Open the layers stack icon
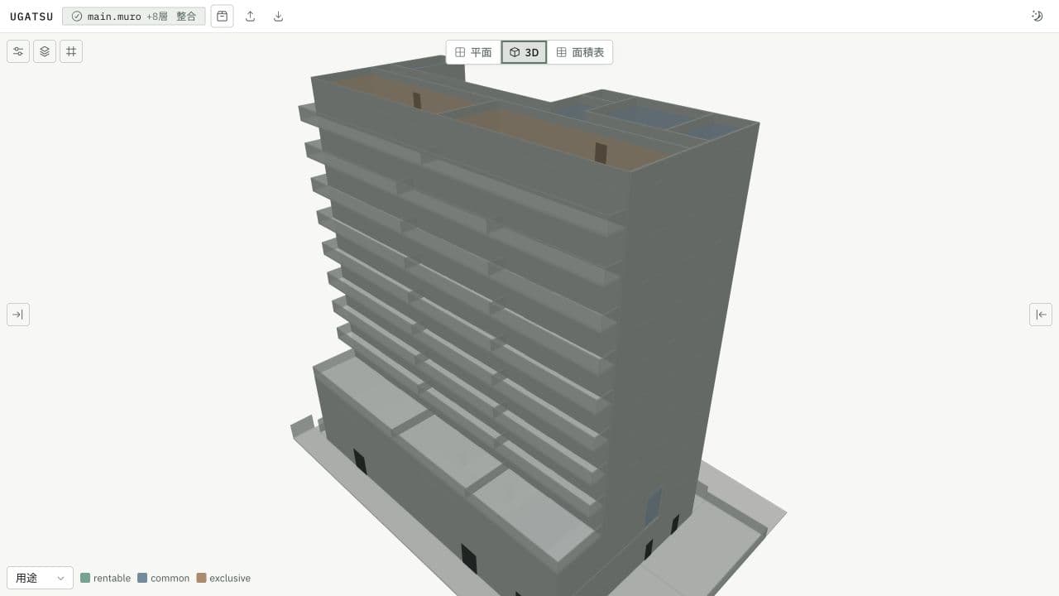The height and width of the screenshot is (596, 1059). tap(45, 51)
